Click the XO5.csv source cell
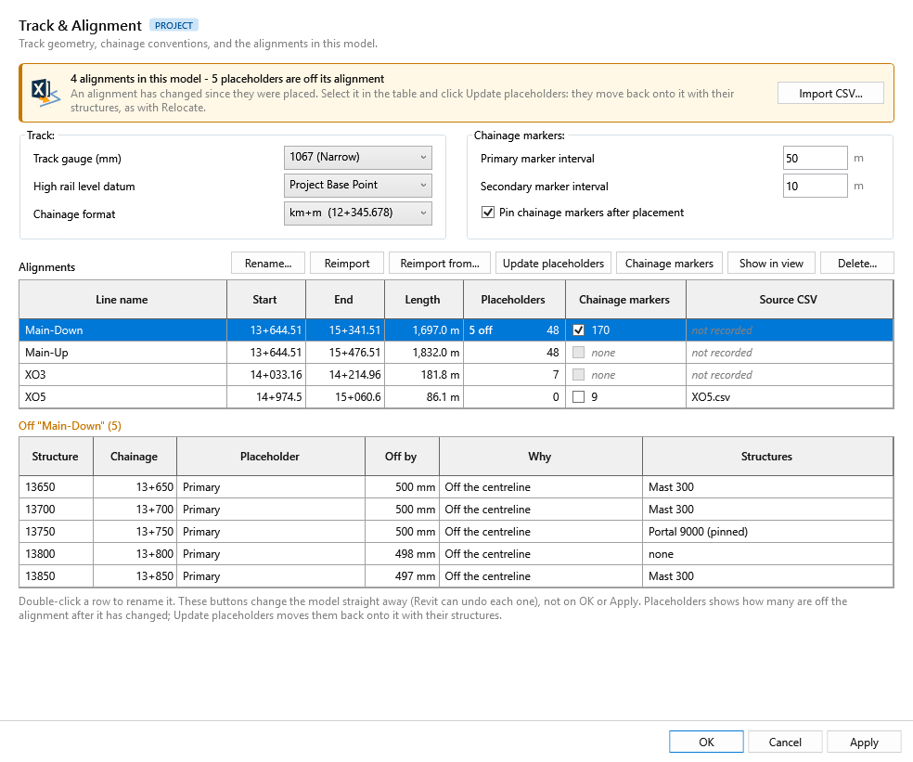 790,396
